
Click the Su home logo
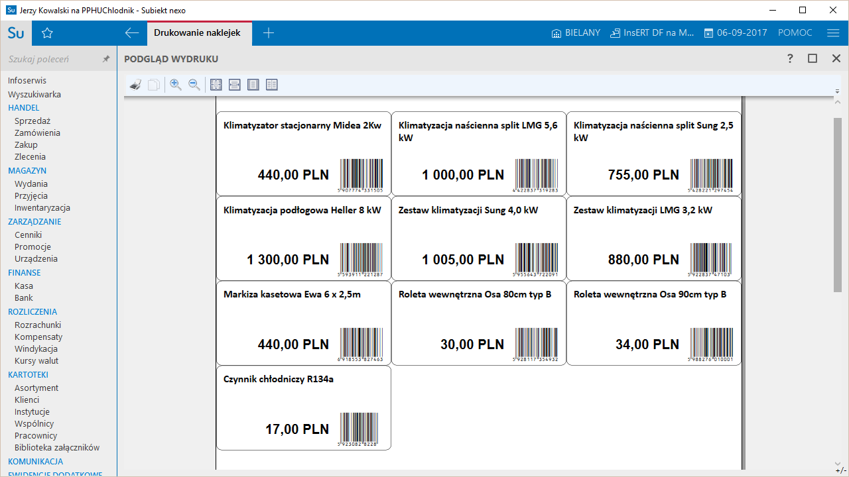point(16,33)
